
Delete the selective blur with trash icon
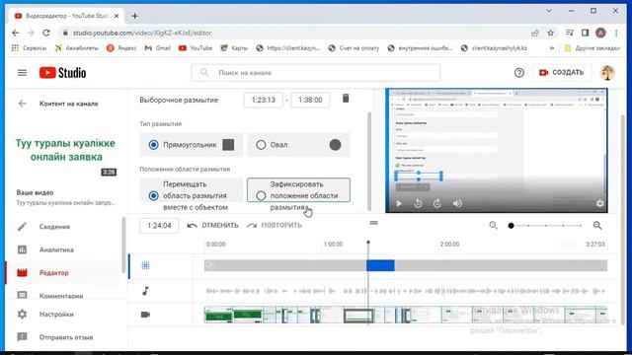pos(346,99)
